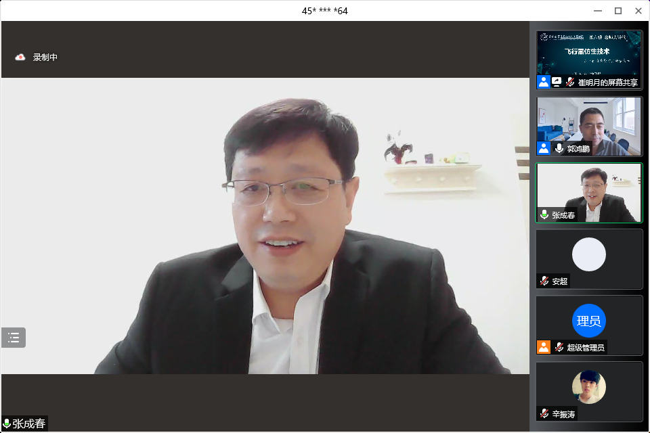Click the blue host icon on 崔明月's tile
650x433 pixels.
(x=544, y=82)
